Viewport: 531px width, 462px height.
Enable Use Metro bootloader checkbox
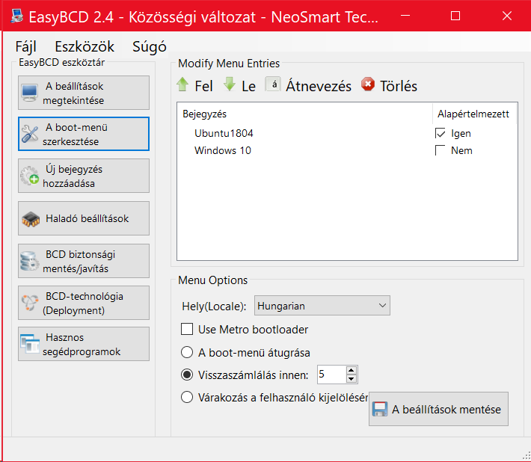[x=187, y=329]
